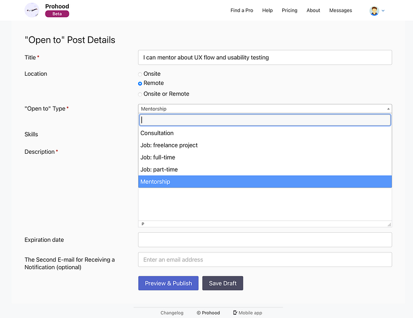413x318 pixels.
Task: Click the Mobile app icon in footer
Action: click(235, 313)
